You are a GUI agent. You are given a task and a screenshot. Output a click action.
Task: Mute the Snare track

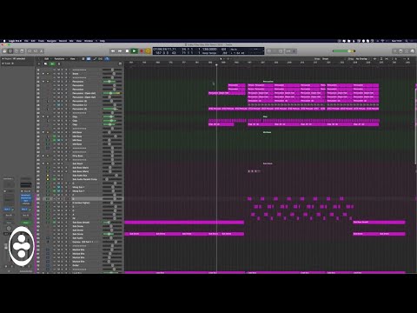tap(58, 74)
